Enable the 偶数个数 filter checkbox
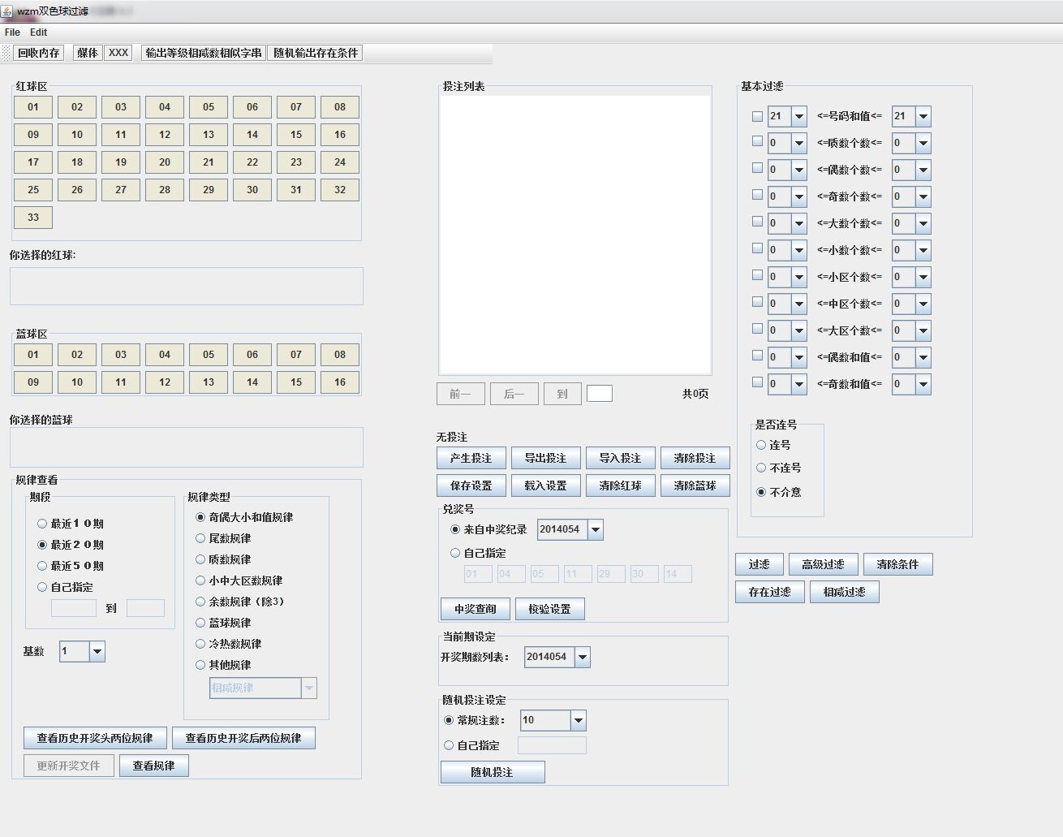The image size is (1063, 837). tap(757, 168)
